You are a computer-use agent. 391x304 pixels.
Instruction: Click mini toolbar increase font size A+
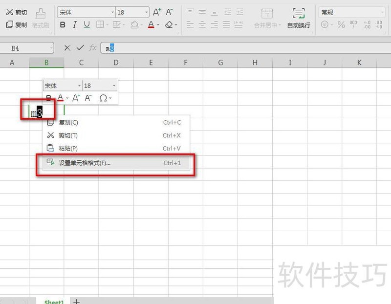tap(76, 98)
